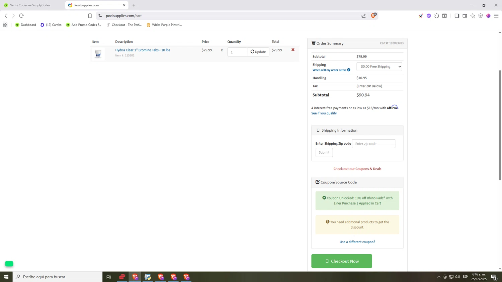This screenshot has width=502, height=282.
Task: Click the share page icon
Action: [363, 16]
